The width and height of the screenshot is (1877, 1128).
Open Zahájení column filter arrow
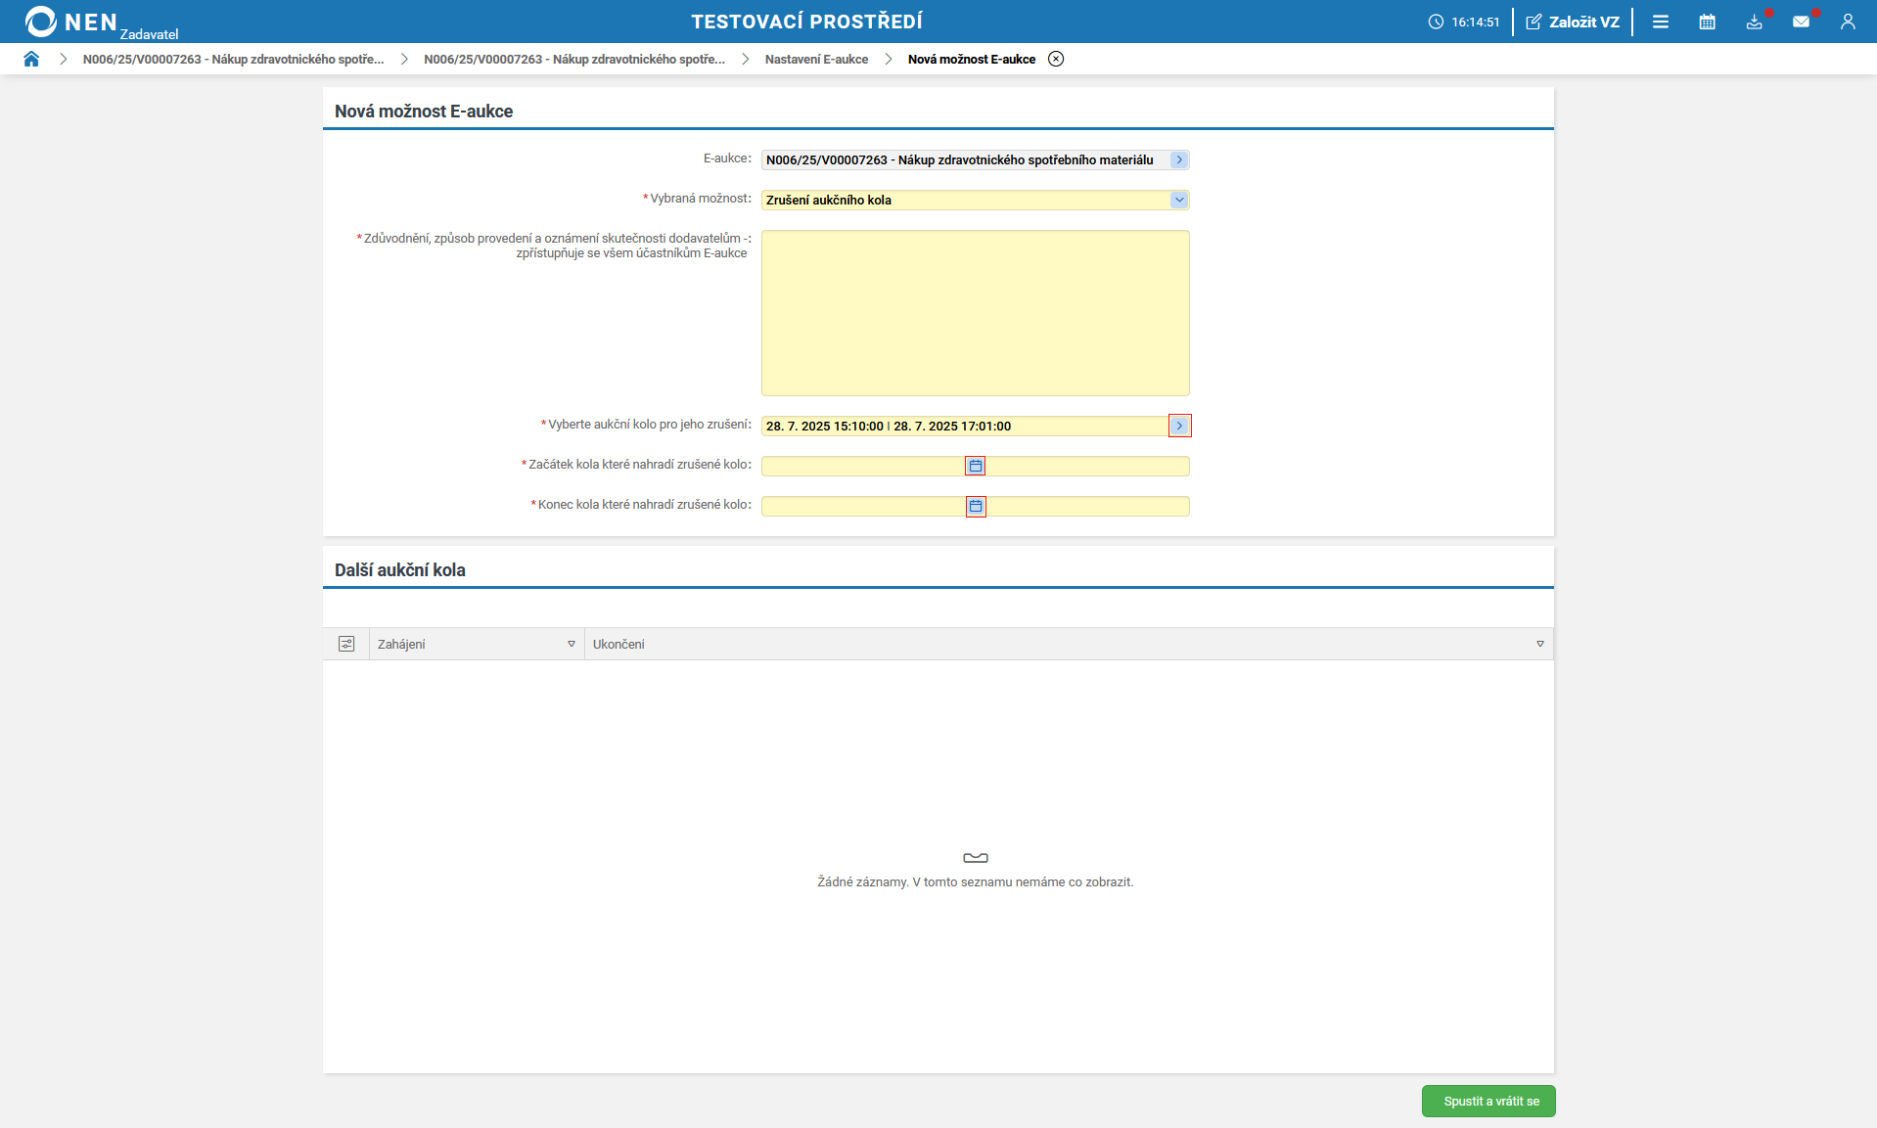[x=572, y=644]
